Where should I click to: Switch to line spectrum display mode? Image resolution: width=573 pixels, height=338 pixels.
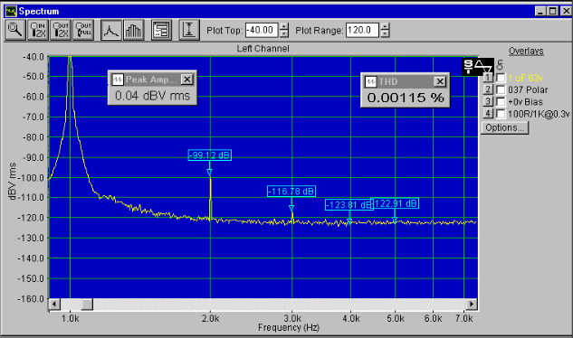pos(111,30)
